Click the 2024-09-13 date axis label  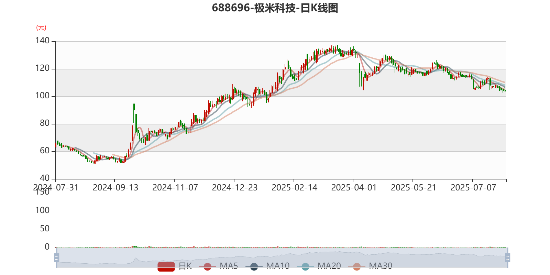(115, 188)
